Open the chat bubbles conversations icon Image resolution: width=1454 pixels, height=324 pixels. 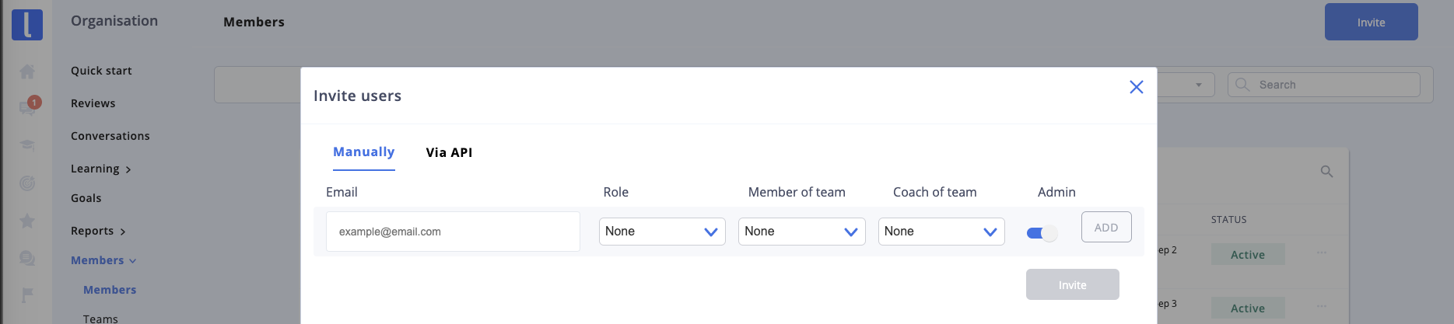click(27, 258)
